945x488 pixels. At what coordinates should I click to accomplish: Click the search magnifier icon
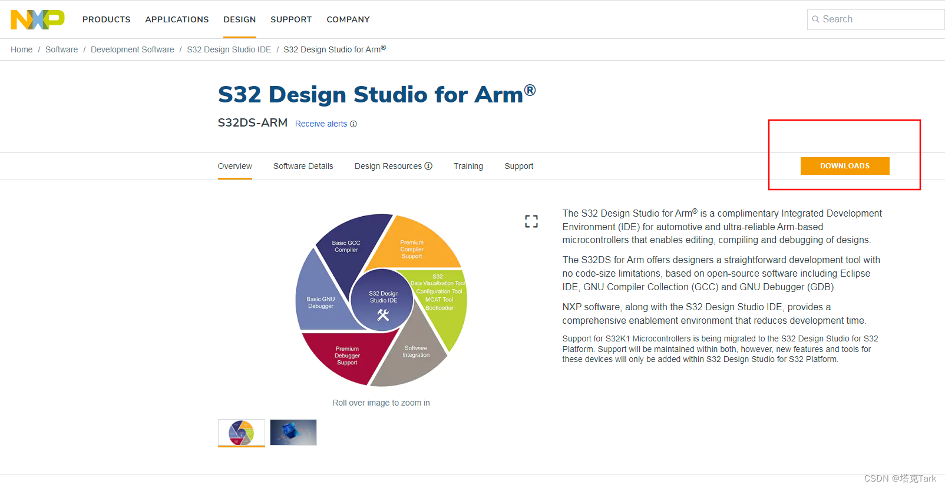pos(816,19)
